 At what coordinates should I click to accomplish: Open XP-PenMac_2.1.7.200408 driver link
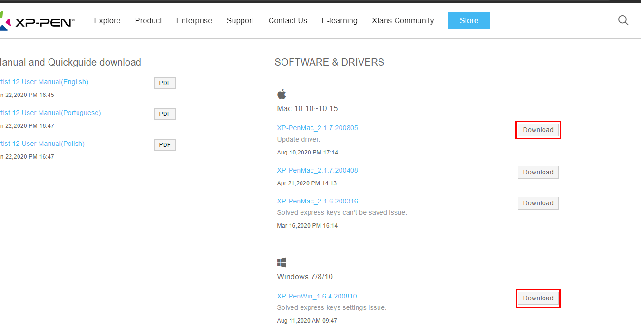click(x=317, y=170)
